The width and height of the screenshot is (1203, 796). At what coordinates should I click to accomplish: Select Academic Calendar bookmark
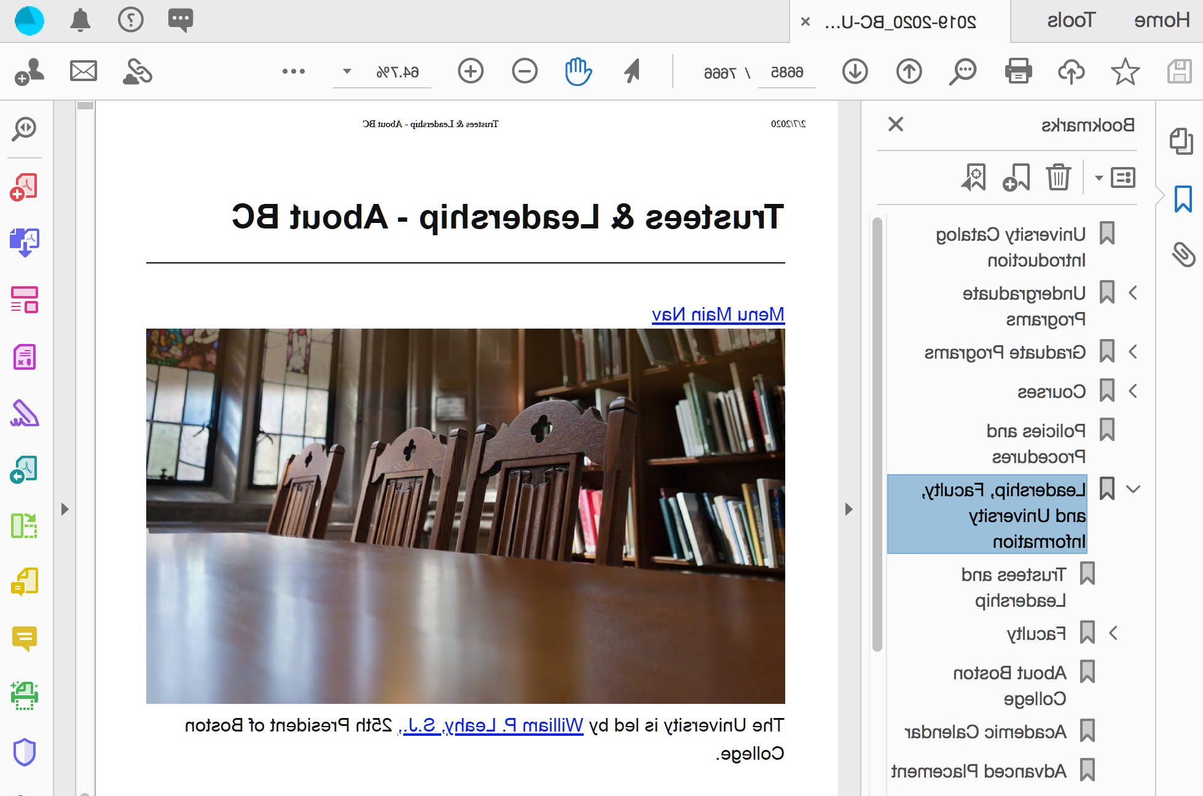click(986, 732)
